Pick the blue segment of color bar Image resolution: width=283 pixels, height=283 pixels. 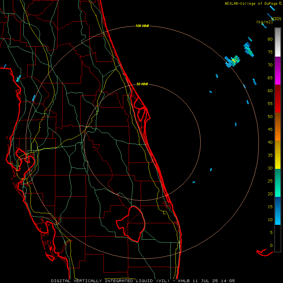(278, 211)
